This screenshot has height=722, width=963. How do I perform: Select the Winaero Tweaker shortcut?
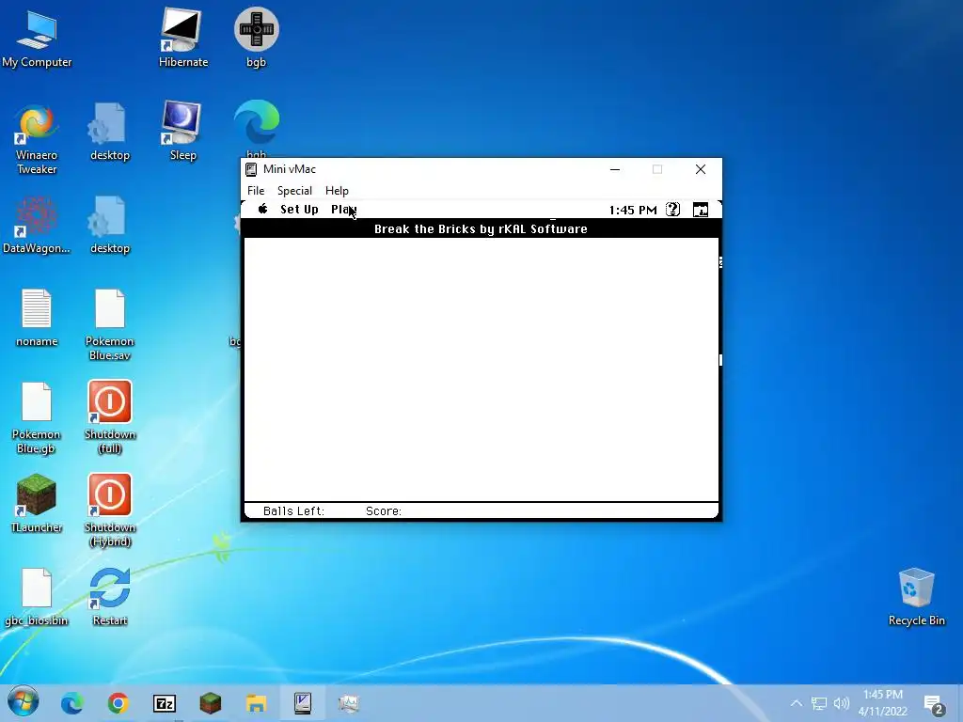click(x=37, y=139)
